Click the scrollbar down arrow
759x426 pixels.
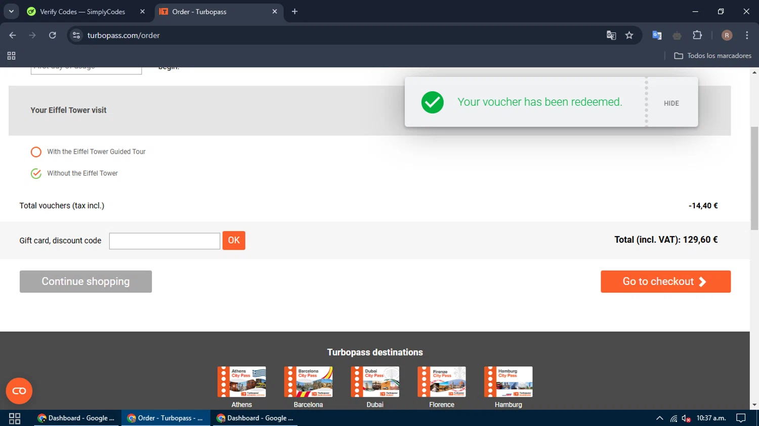pyautogui.click(x=754, y=405)
